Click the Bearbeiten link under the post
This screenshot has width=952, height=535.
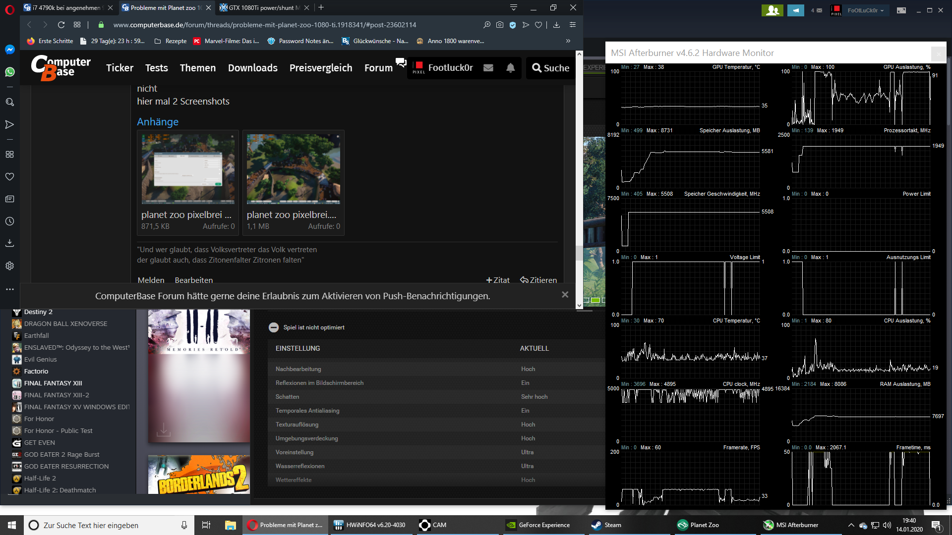pos(193,280)
